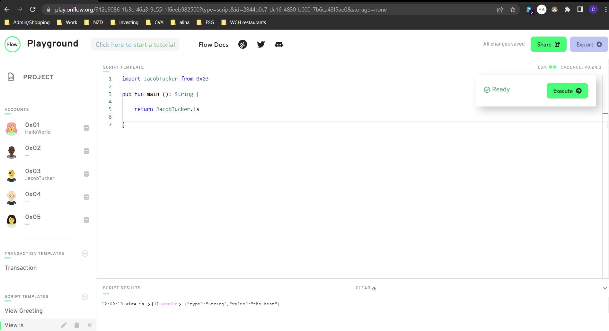The height and width of the screenshot is (331, 609).
Task: Add a new transaction template
Action: pos(85,254)
